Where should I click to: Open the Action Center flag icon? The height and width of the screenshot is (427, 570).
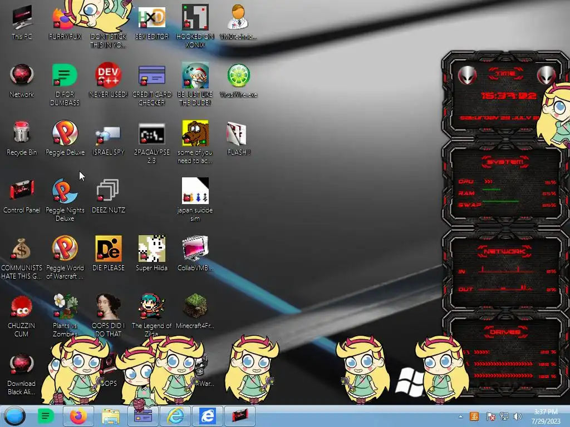pyautogui.click(x=490, y=416)
